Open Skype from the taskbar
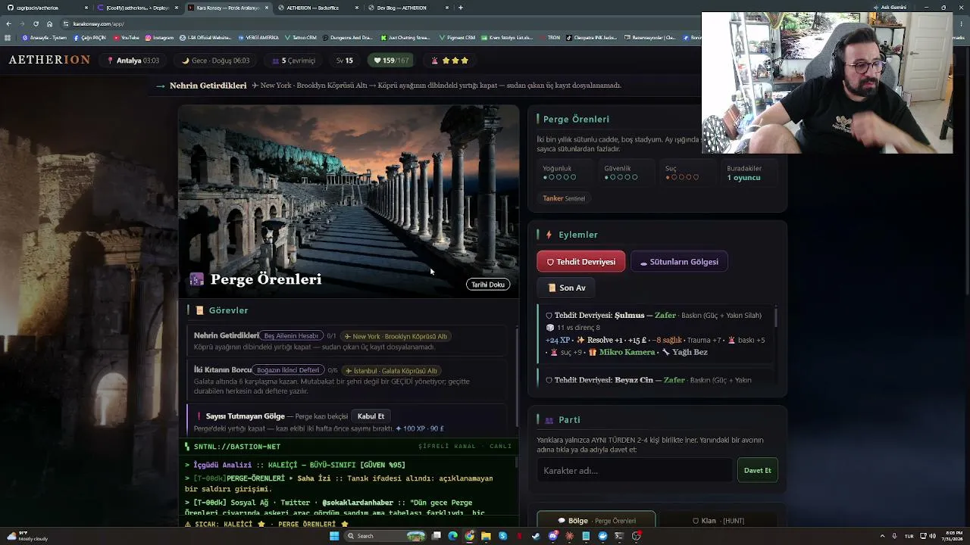The height and width of the screenshot is (545, 970). point(502,536)
